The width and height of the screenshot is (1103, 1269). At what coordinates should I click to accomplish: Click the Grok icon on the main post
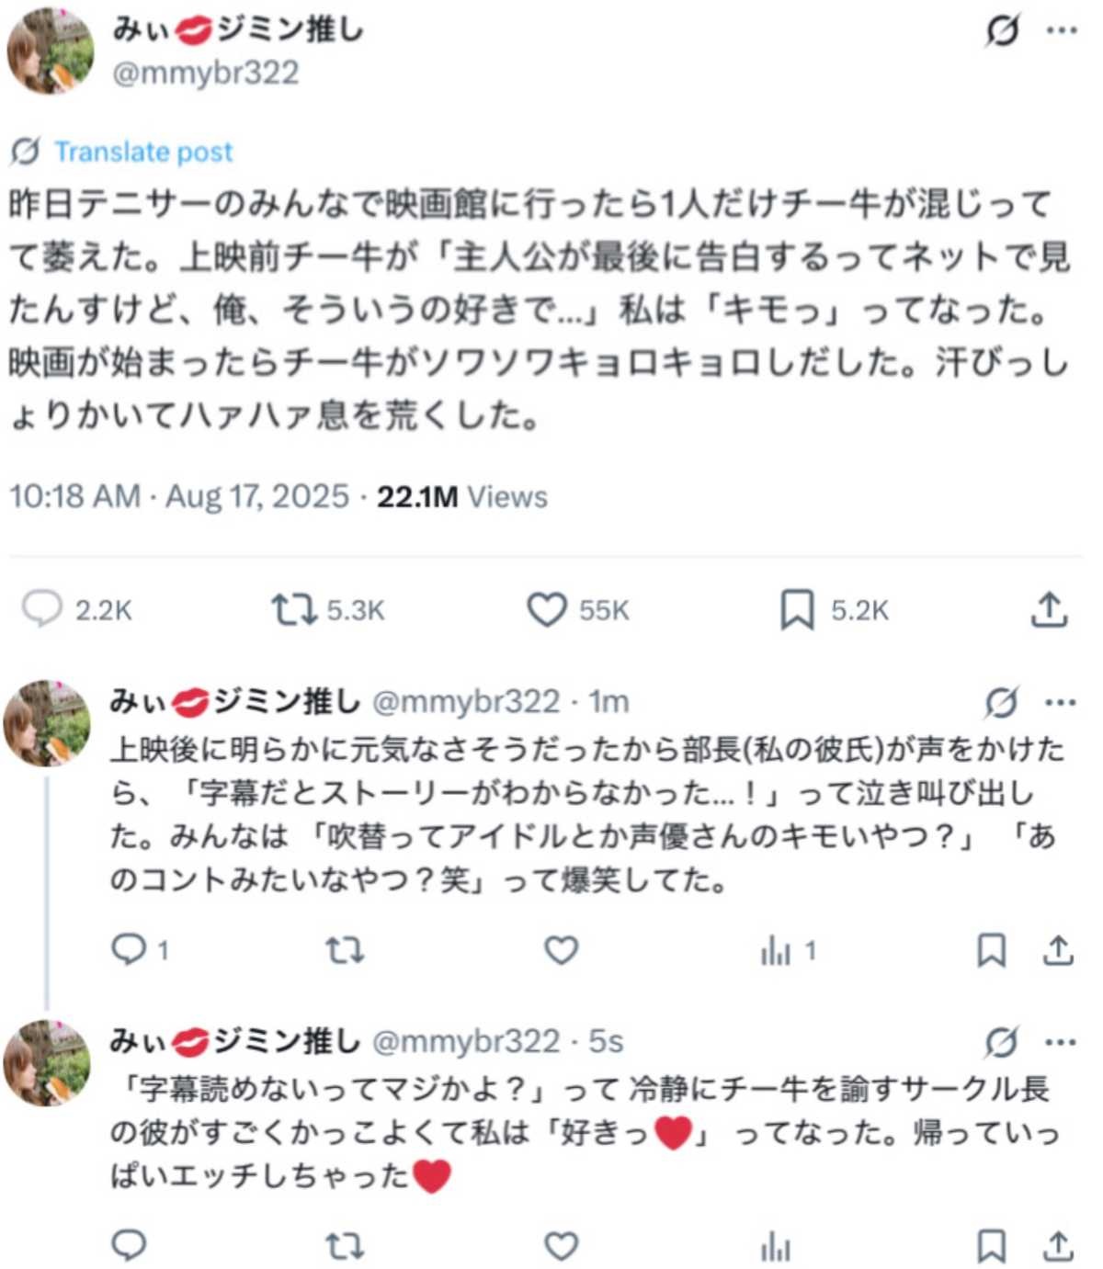pyautogui.click(x=1002, y=30)
